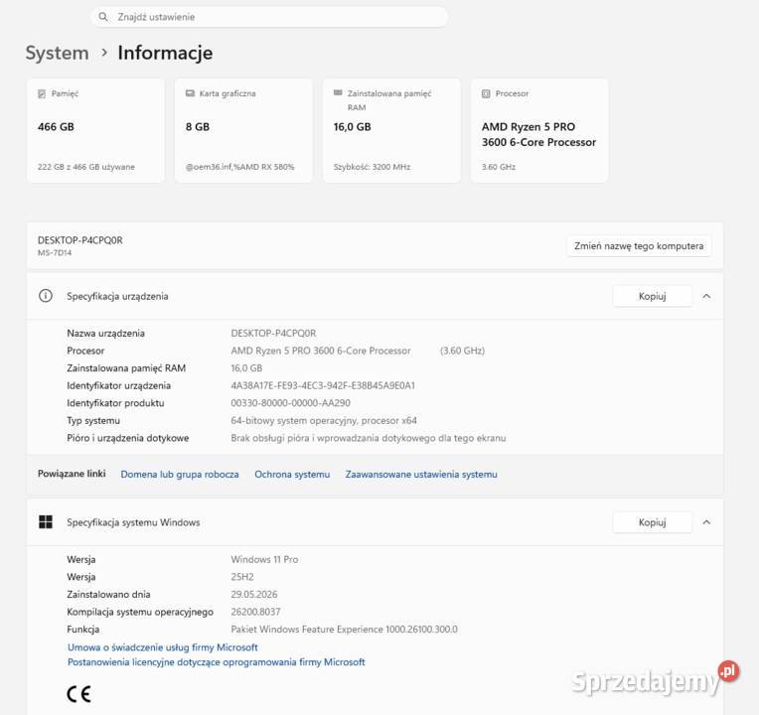Select the install date 29.05.2026
Image resolution: width=759 pixels, height=715 pixels.
coord(254,594)
